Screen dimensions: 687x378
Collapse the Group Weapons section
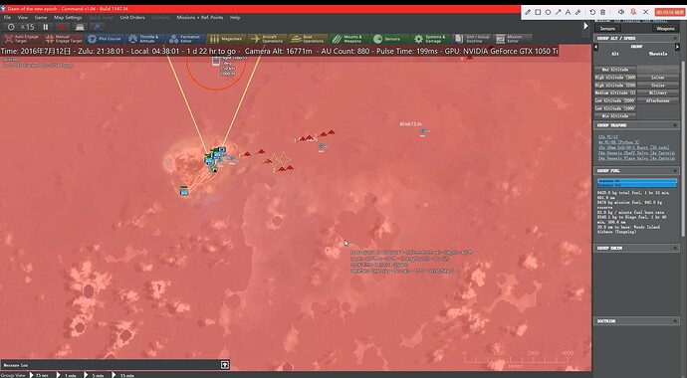pyautogui.click(x=676, y=125)
